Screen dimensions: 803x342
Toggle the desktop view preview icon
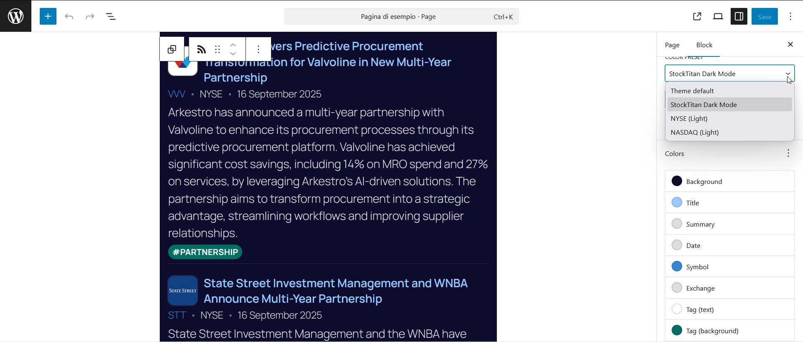click(x=718, y=16)
